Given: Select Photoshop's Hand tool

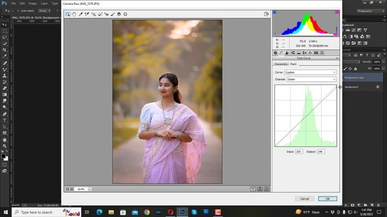Looking at the screenshot, I should tap(4, 139).
